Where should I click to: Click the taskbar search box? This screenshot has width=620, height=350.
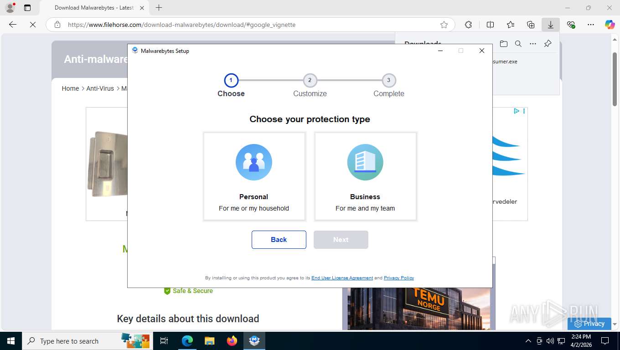tap(87, 341)
